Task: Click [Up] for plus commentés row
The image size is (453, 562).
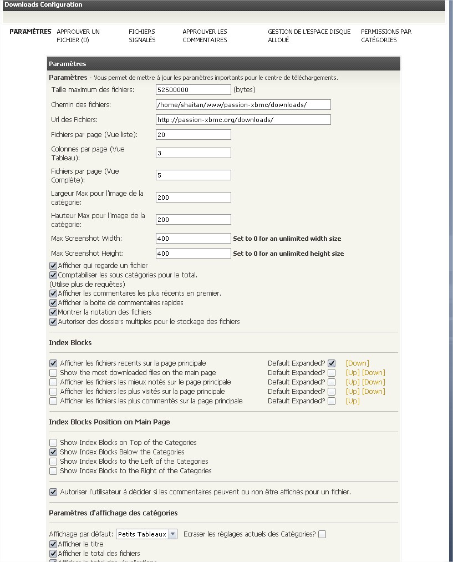Action: tap(353, 401)
